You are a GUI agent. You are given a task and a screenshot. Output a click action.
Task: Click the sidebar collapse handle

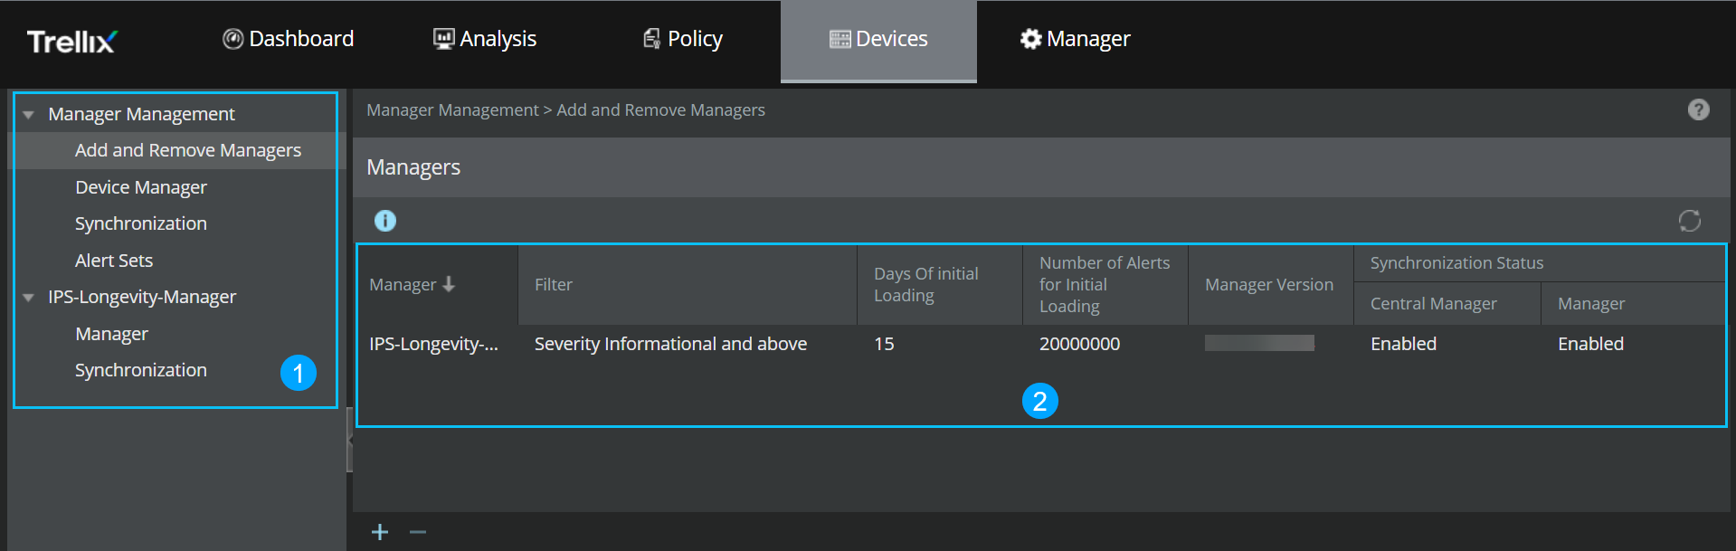pyautogui.click(x=349, y=440)
